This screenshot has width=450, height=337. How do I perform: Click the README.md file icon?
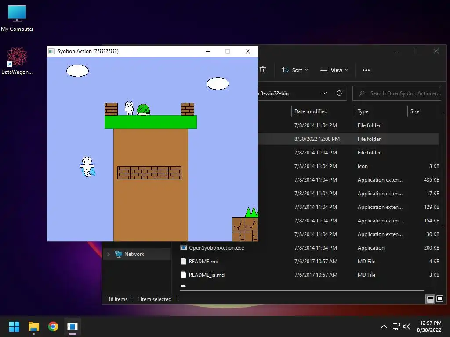184,261
